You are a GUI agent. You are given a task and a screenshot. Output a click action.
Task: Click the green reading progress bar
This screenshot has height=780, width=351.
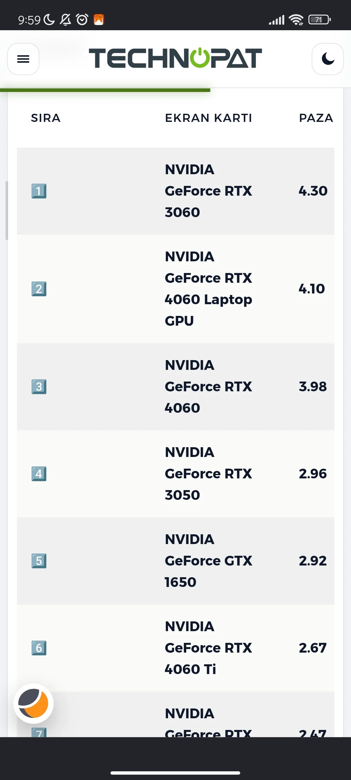click(x=105, y=90)
